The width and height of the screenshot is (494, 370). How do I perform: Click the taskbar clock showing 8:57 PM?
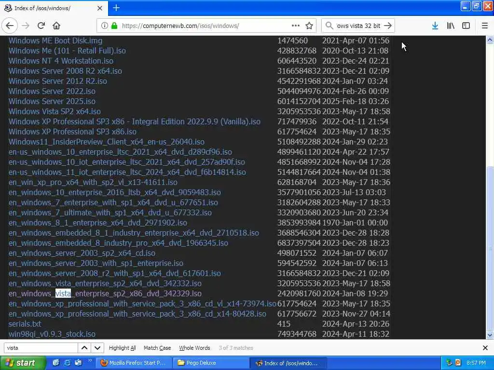coord(476,363)
